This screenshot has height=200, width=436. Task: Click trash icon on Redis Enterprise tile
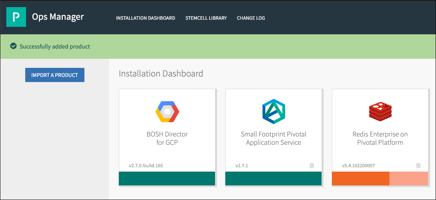(418, 166)
